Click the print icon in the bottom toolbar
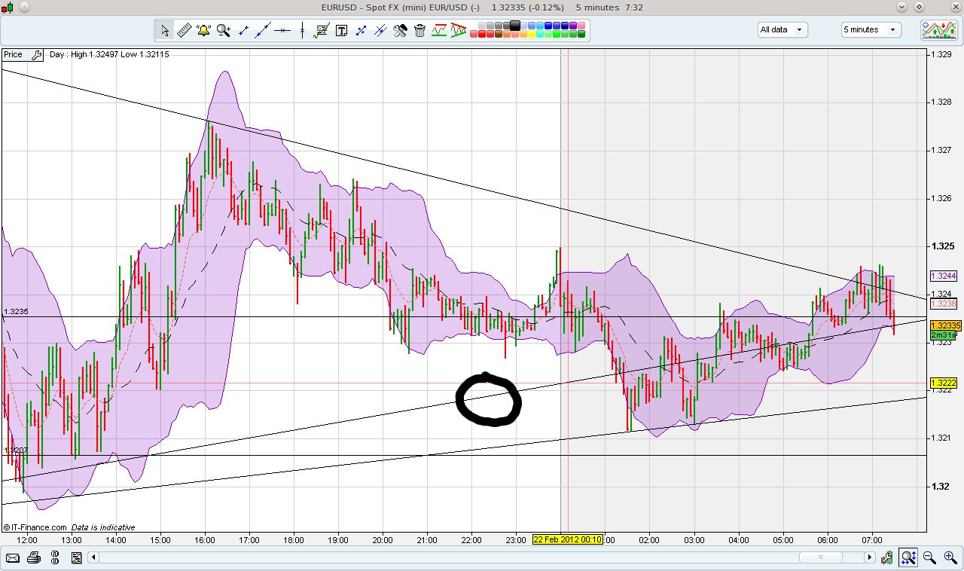 pyautogui.click(x=34, y=557)
